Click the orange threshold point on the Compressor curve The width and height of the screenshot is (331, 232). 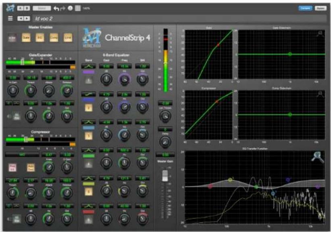pos(217,101)
